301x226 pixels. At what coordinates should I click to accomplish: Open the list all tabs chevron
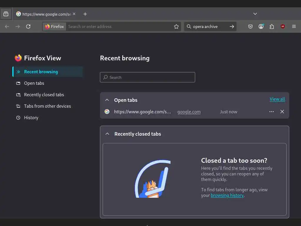(255, 14)
